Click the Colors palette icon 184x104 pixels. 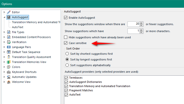click(x=9, y=67)
